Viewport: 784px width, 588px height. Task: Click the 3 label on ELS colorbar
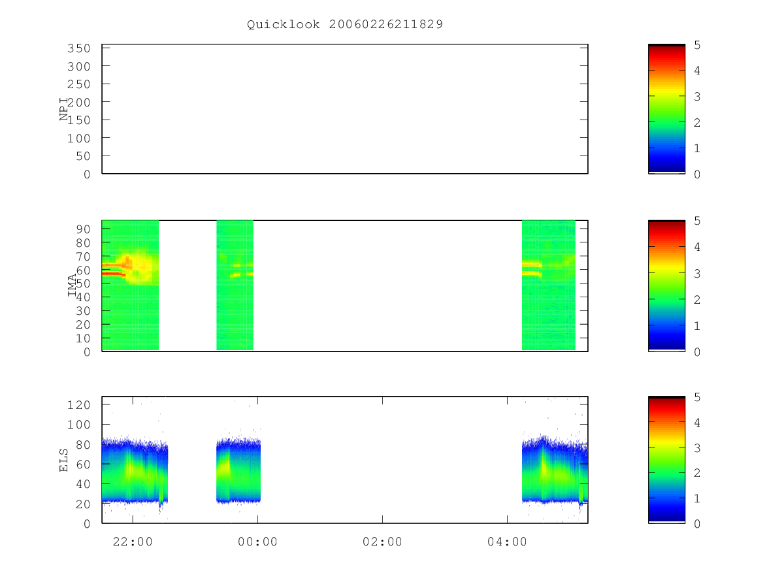click(x=697, y=448)
